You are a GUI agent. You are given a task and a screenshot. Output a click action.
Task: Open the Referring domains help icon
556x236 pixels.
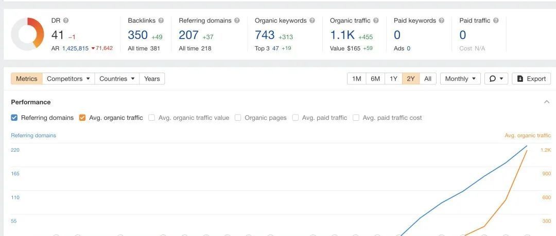tap(237, 21)
